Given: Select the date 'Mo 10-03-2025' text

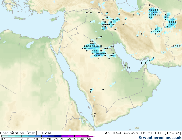Looking at the screenshot, I should click(121, 133).
